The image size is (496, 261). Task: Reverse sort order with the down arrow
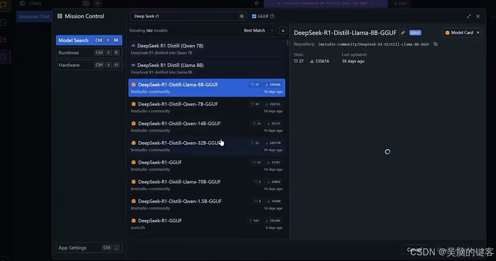[283, 30]
